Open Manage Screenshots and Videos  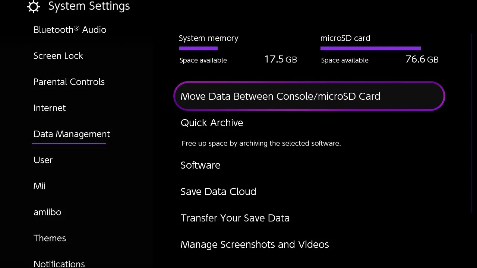(255, 245)
